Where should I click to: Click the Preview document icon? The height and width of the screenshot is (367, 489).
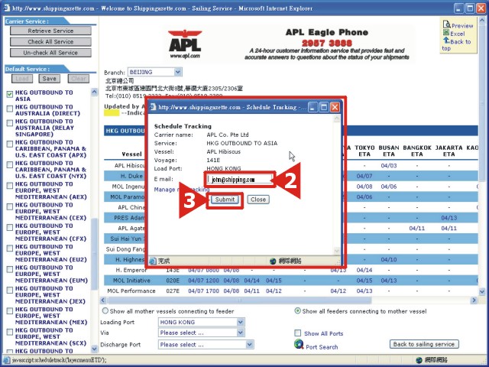point(446,24)
